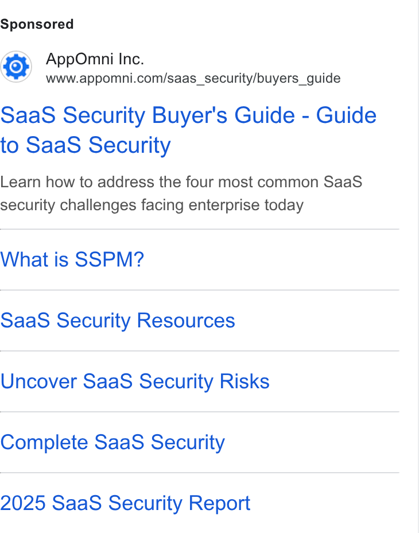Click 'security challenges facing enterprise today' text

(152, 205)
